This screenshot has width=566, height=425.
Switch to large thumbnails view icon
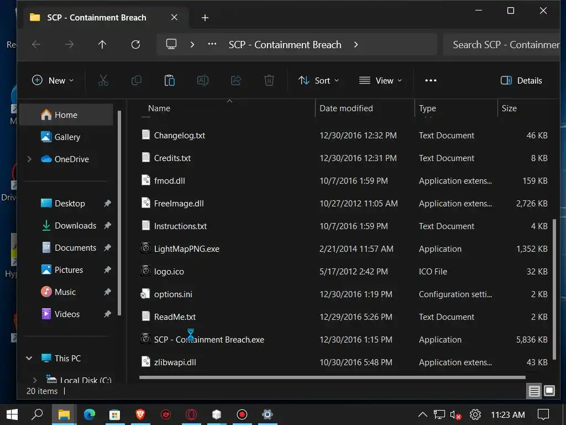pos(549,391)
